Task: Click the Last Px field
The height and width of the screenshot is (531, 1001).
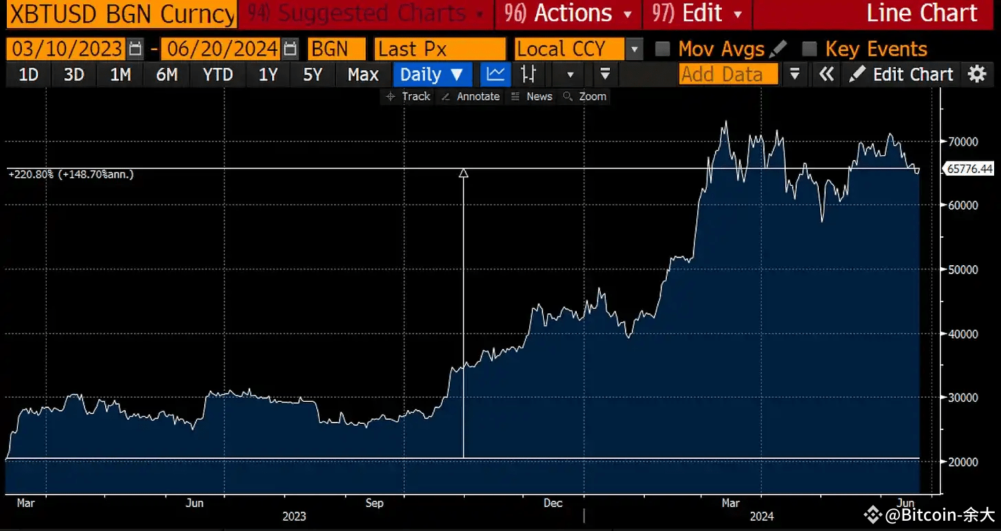Action: point(440,49)
